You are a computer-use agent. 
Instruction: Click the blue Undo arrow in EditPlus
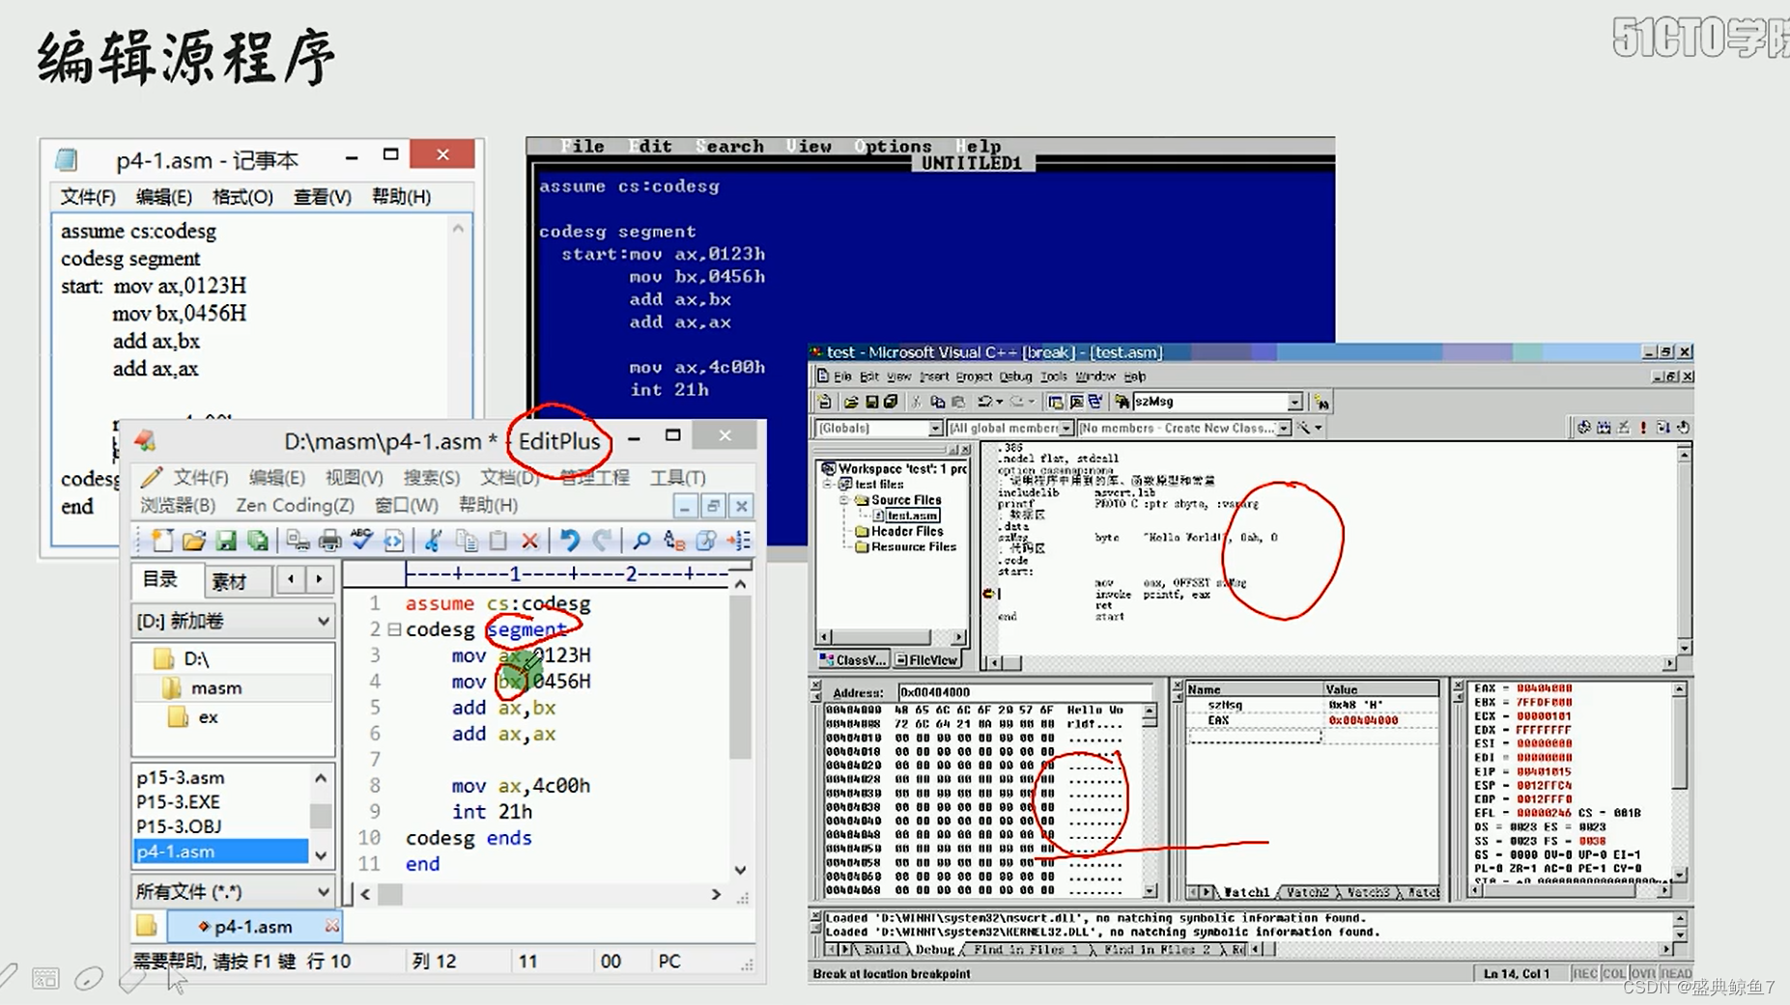pos(570,541)
